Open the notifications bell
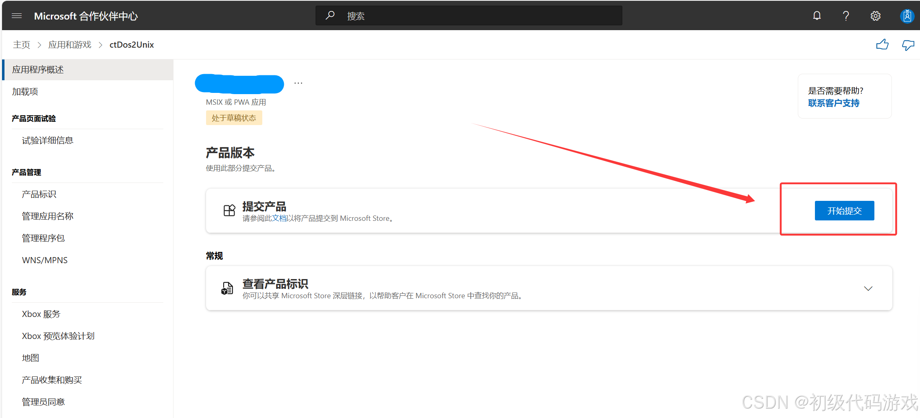Image resolution: width=920 pixels, height=418 pixels. (817, 16)
